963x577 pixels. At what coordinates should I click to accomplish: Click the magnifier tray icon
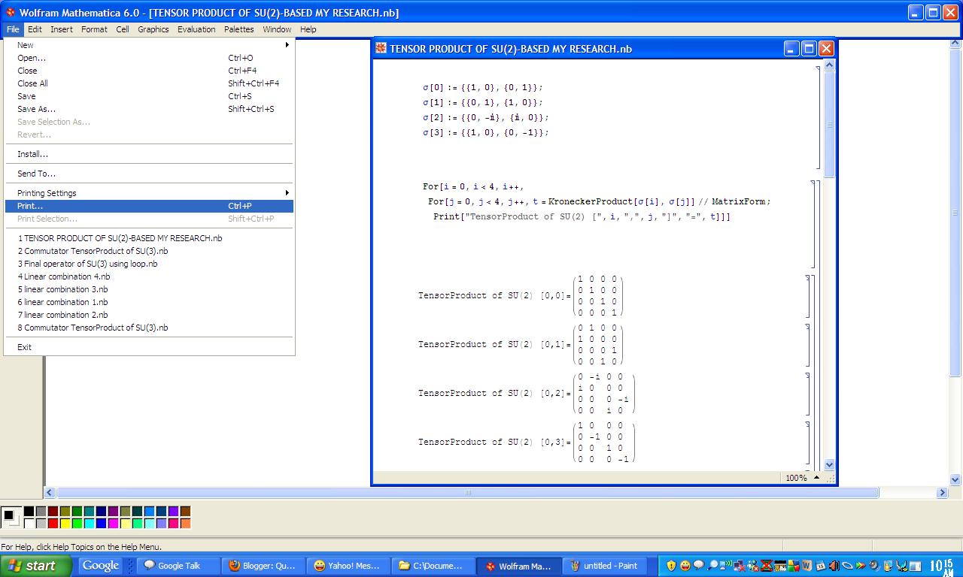coord(712,566)
